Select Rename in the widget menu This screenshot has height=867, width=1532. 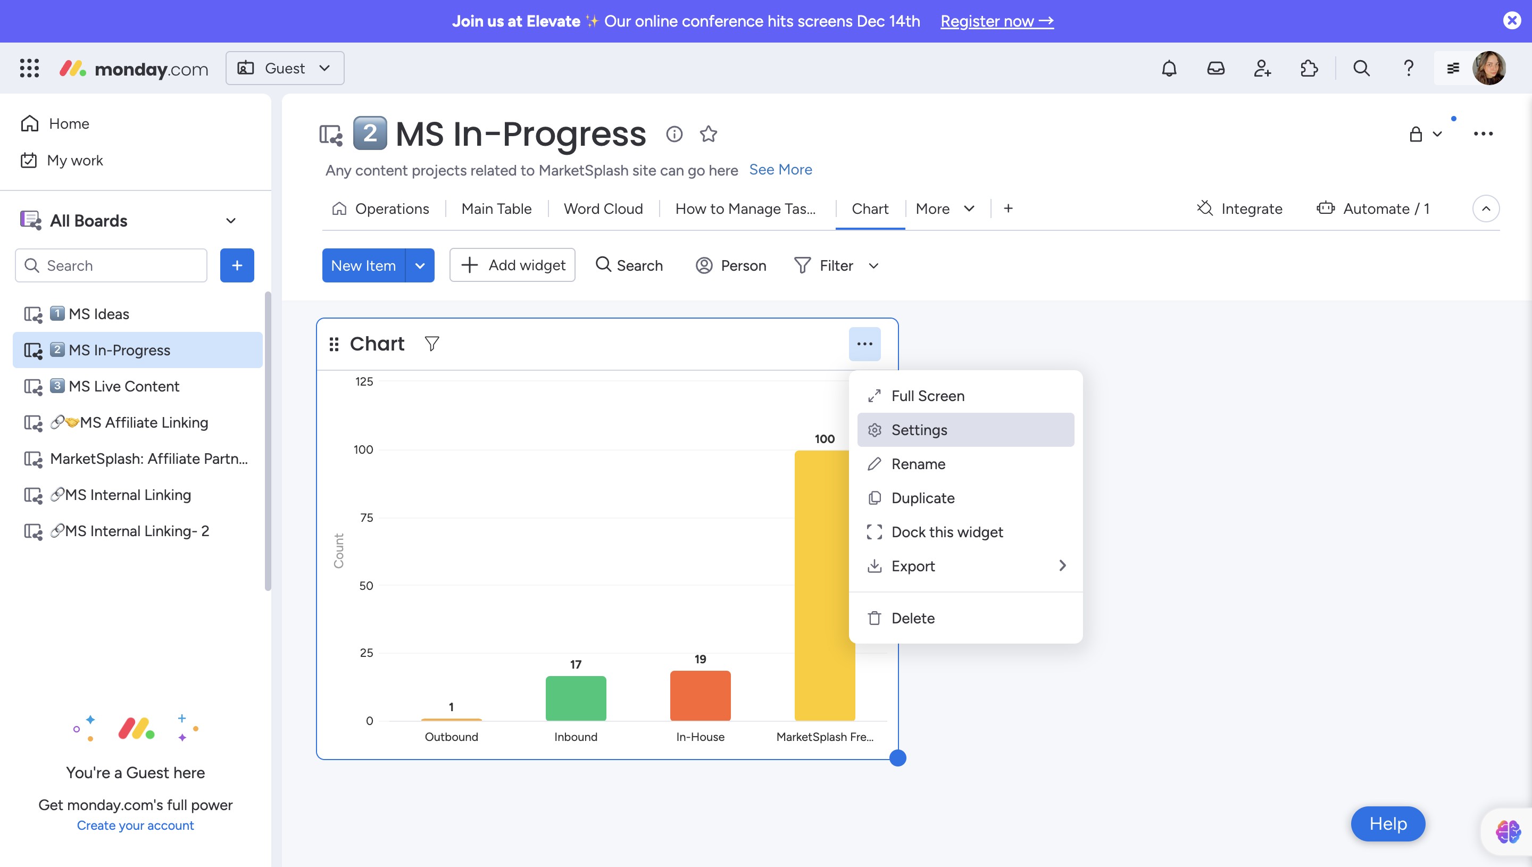(965, 464)
